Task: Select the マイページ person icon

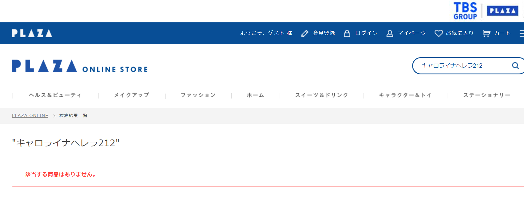Action: 389,33
